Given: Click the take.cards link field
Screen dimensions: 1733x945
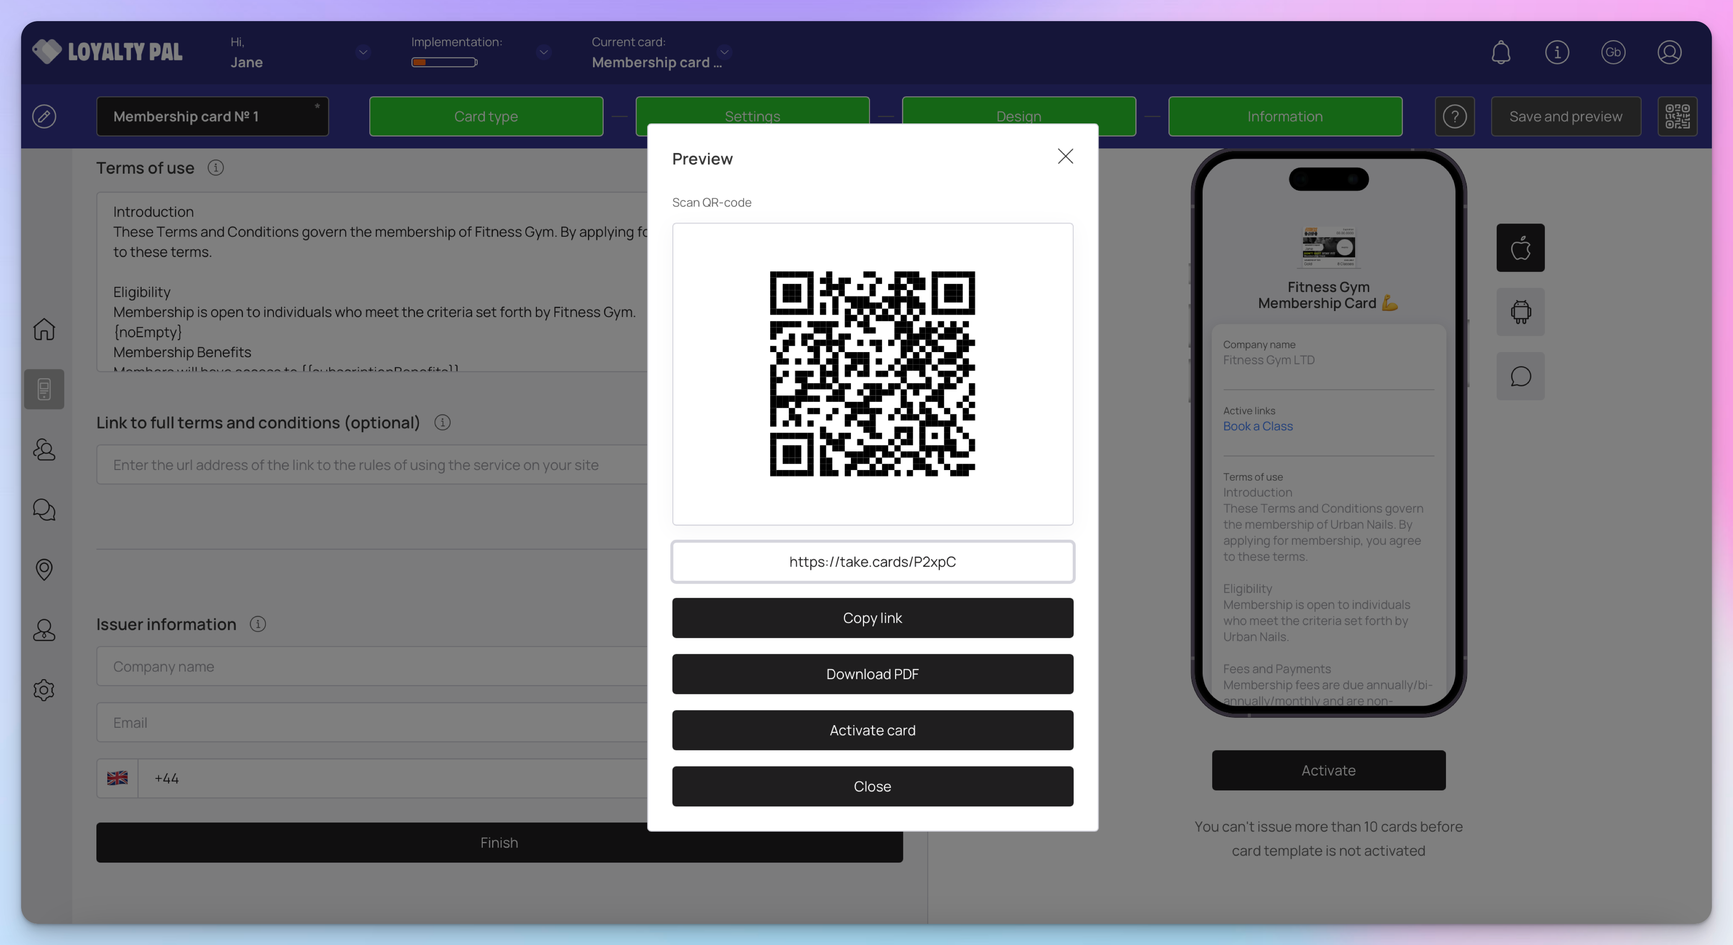Looking at the screenshot, I should 872,562.
